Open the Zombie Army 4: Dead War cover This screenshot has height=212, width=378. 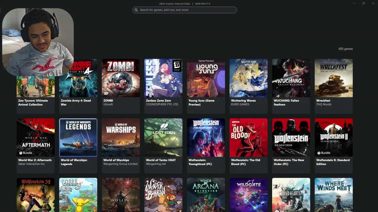pos(78,78)
